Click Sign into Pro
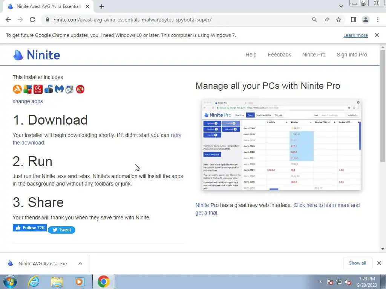Image resolution: width=386 pixels, height=289 pixels. [352, 55]
